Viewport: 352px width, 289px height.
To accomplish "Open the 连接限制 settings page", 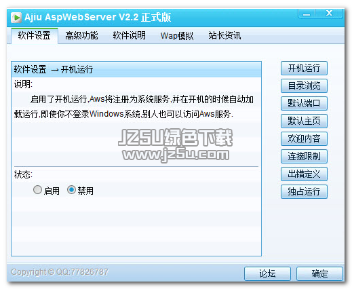I will [304, 156].
